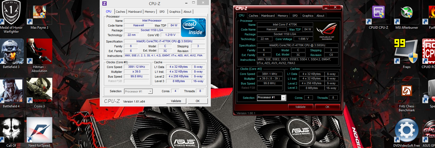The height and width of the screenshot is (148, 435).
Task: Click OK button in white CPU-Z window
Action: [198, 101]
